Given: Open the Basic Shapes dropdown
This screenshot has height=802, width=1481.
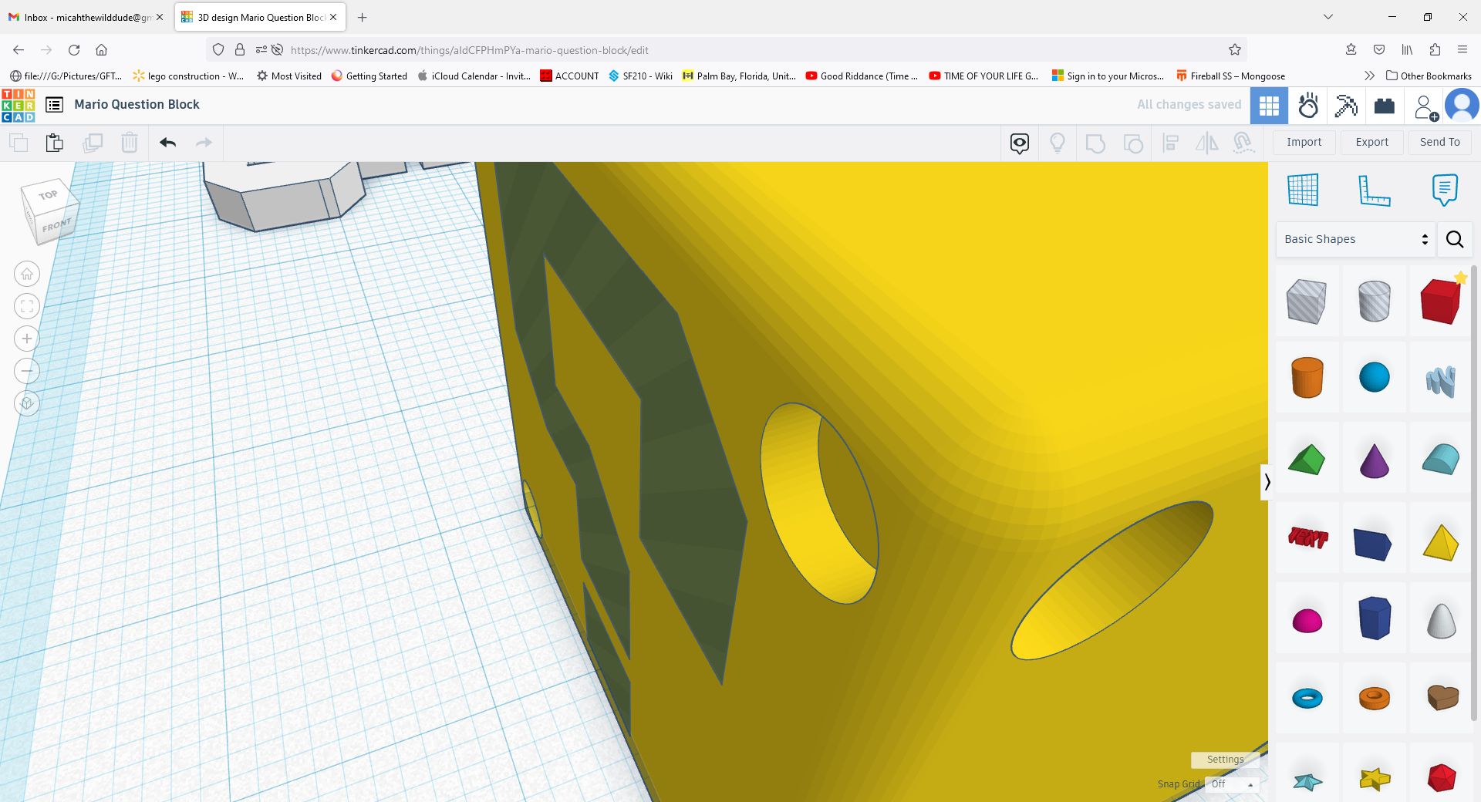Looking at the screenshot, I should (x=1355, y=239).
